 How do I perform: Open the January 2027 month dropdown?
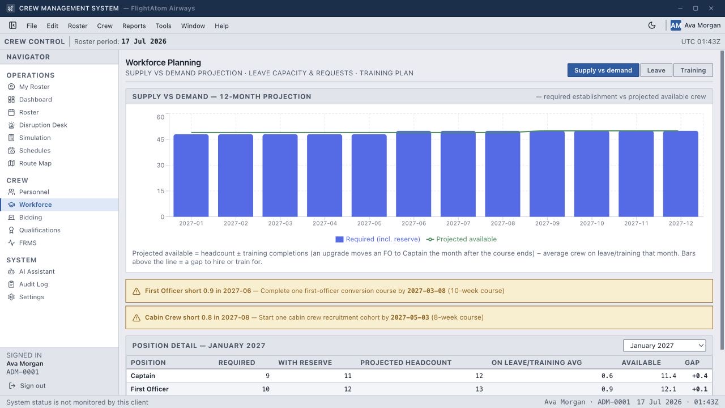(x=664, y=346)
